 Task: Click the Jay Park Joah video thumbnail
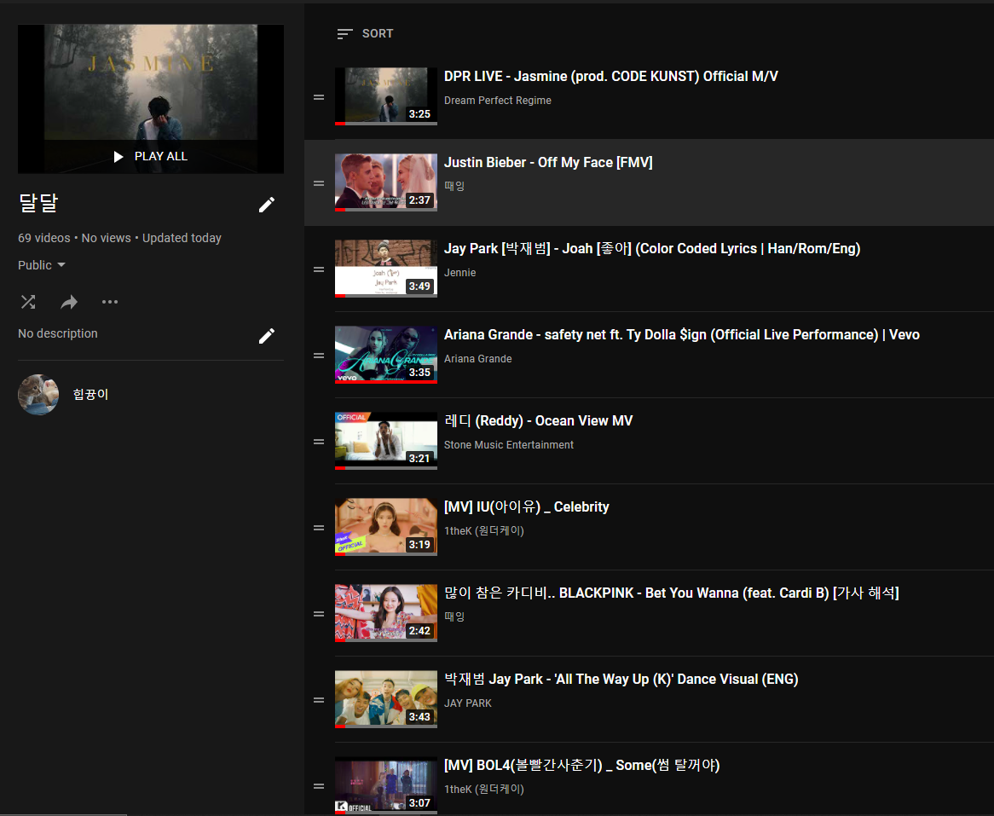click(x=385, y=269)
